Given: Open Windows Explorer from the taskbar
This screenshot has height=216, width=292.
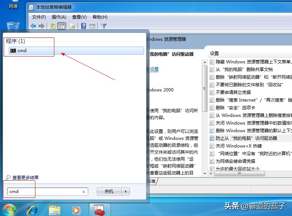Looking at the screenshot, I should coord(54,210).
